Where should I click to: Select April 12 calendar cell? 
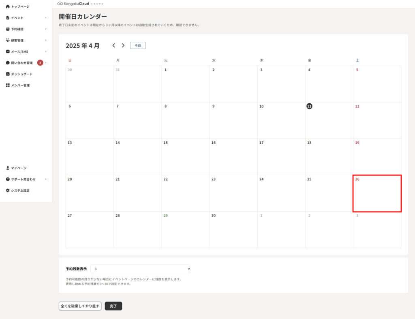377,120
